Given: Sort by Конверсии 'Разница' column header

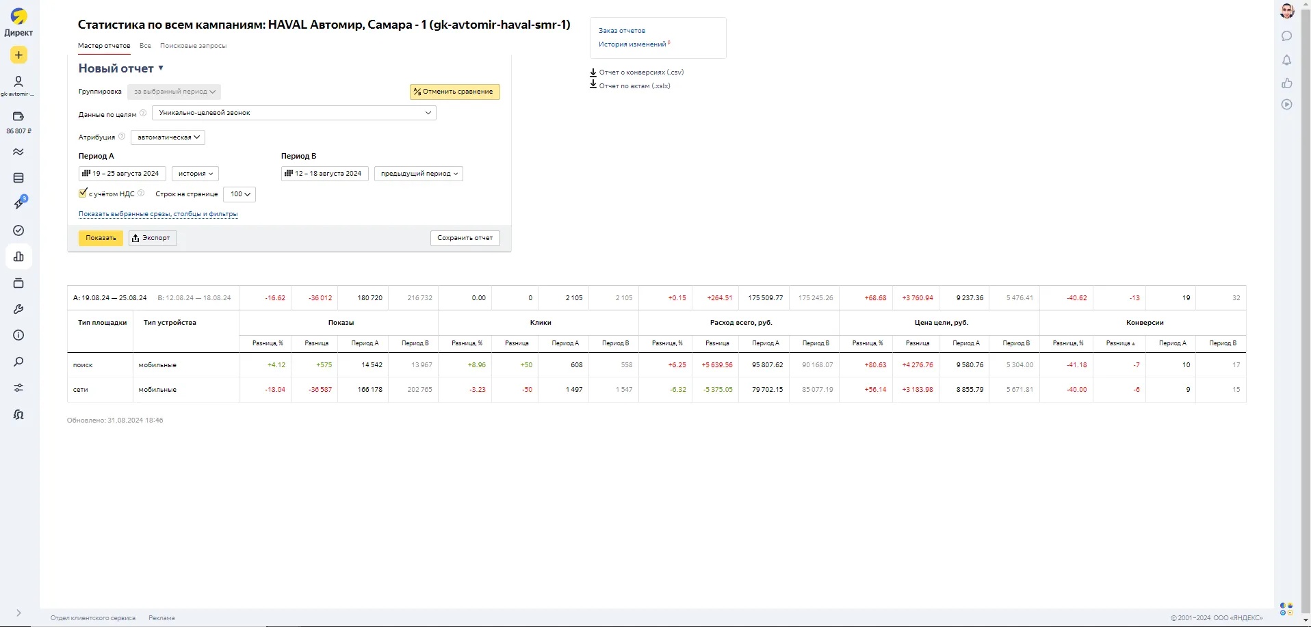Looking at the screenshot, I should (1119, 343).
